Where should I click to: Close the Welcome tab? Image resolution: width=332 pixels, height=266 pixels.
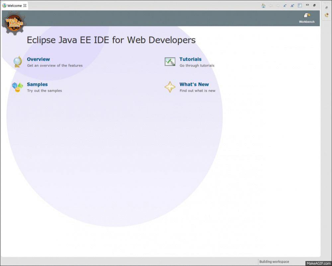tap(25, 6)
